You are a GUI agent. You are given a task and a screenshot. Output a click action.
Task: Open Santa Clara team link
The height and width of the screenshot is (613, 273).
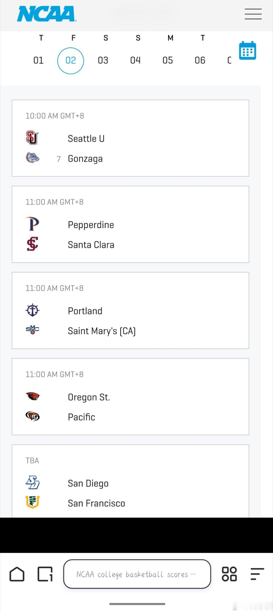pos(91,245)
